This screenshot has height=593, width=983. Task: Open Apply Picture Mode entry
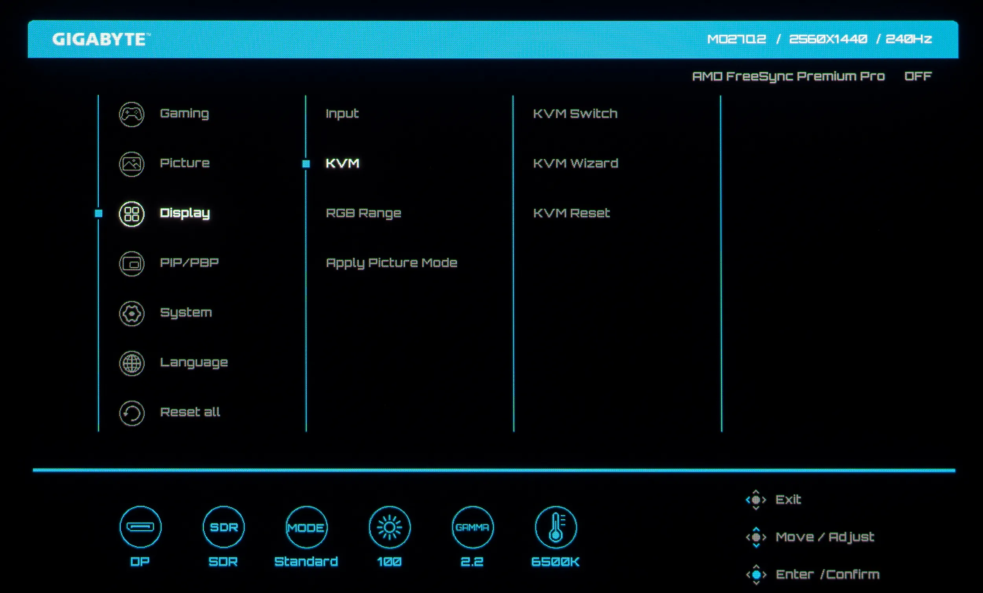pyautogui.click(x=391, y=263)
